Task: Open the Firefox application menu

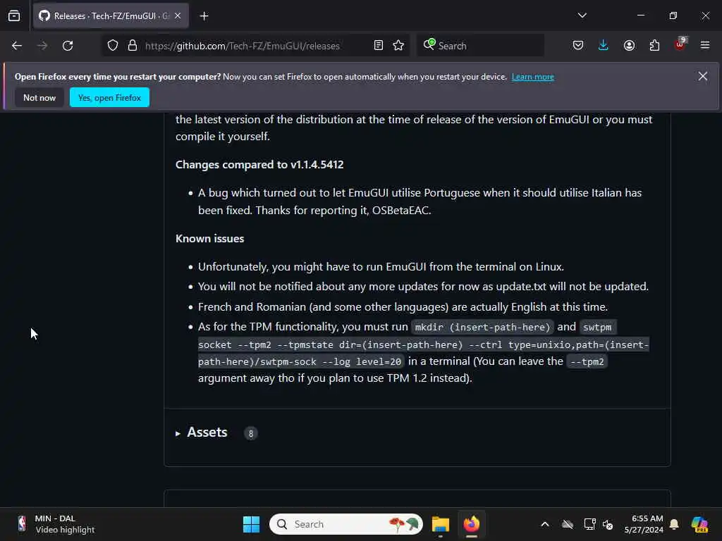Action: 705,45
